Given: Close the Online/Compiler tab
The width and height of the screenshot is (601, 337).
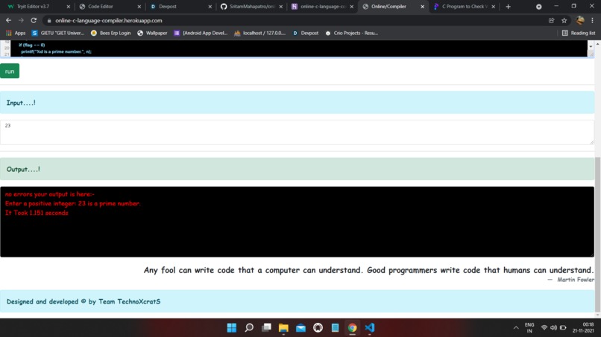Looking at the screenshot, I should pos(422,7).
